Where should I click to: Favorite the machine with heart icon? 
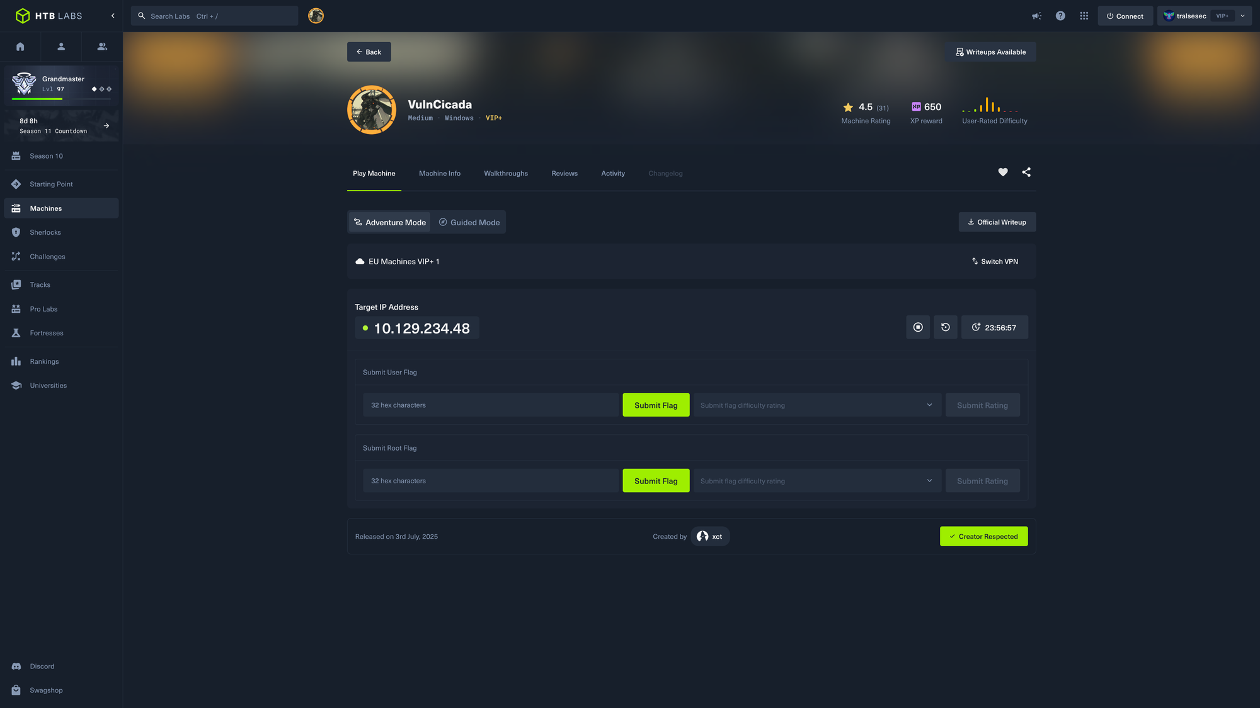[x=1003, y=172]
